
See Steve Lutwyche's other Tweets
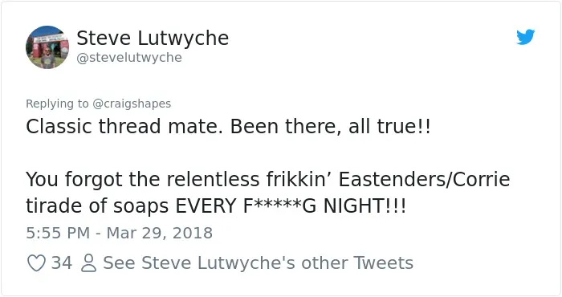click(x=258, y=263)
